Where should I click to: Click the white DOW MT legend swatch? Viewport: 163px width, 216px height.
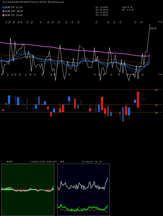(x=4, y=11)
